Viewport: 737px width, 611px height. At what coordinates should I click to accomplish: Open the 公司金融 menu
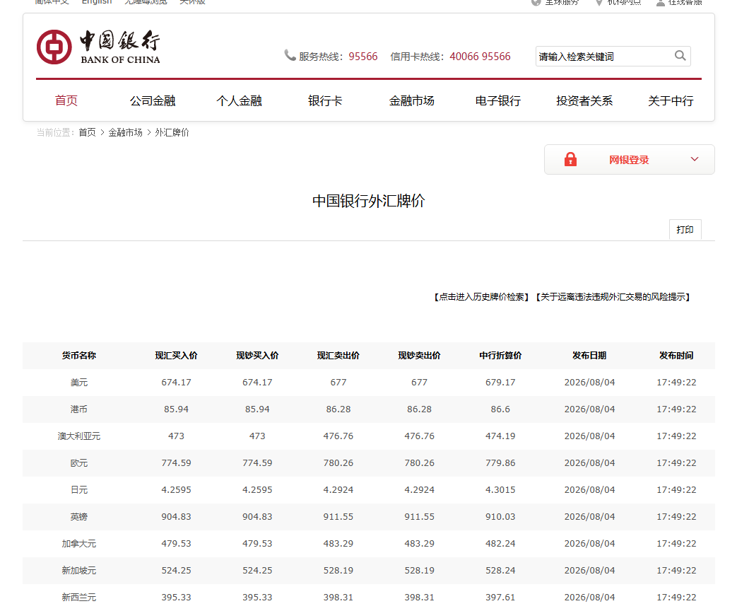(153, 100)
